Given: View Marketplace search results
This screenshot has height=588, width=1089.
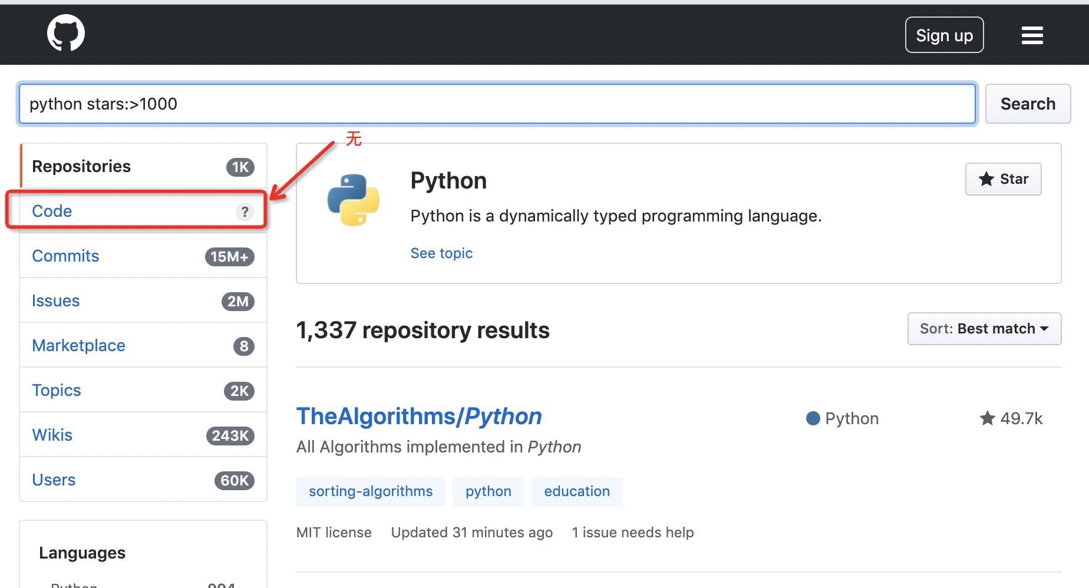Looking at the screenshot, I should (x=78, y=345).
